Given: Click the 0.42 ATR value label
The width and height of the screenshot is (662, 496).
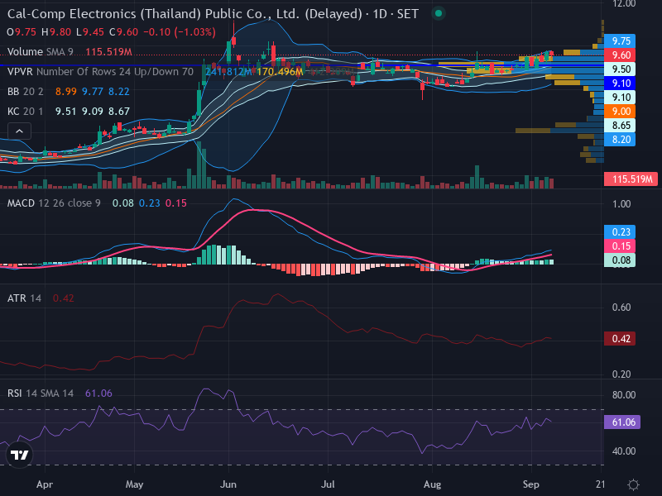Looking at the screenshot, I should coord(620,339).
